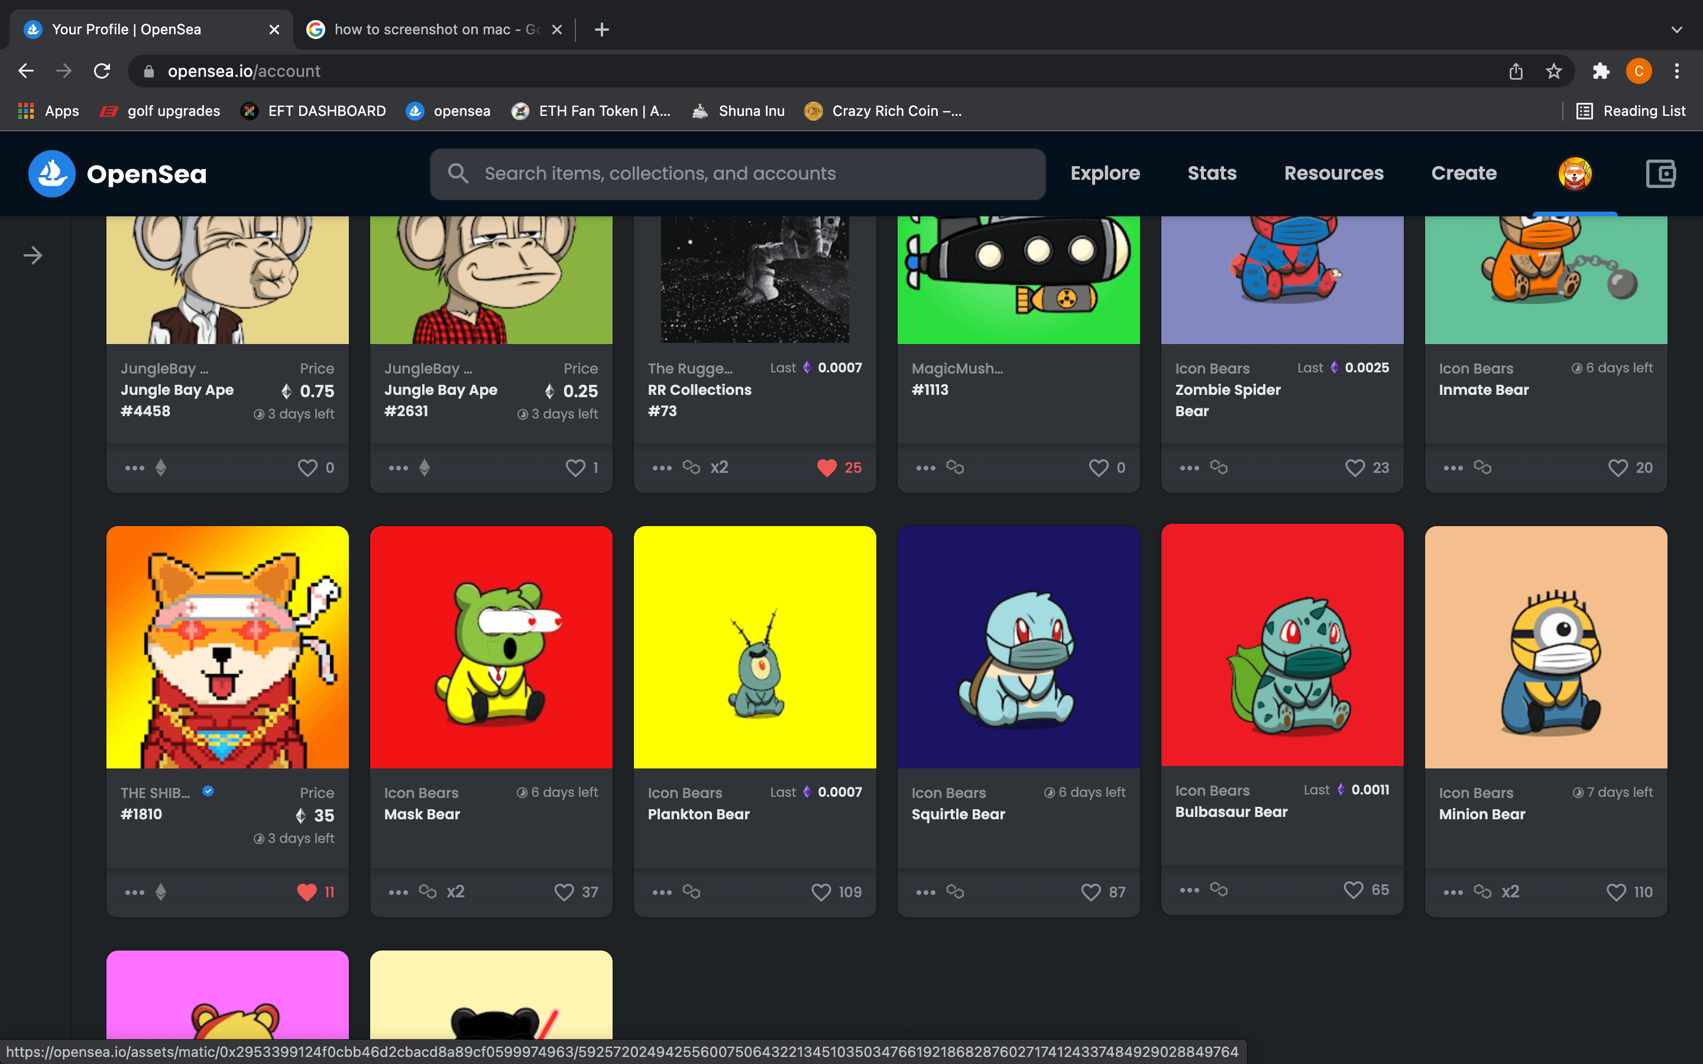Open the wallet icon in the header
The image size is (1703, 1064).
click(x=1661, y=174)
